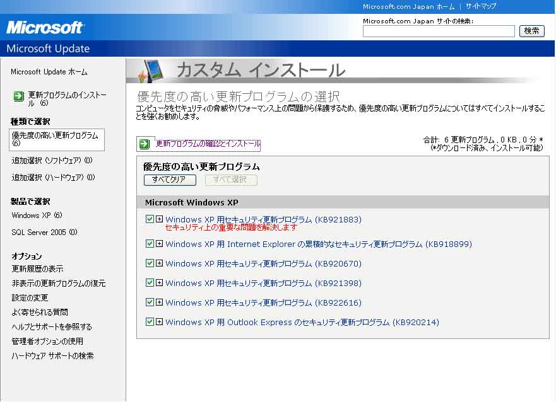Open the KB920670 update title link

(263, 263)
